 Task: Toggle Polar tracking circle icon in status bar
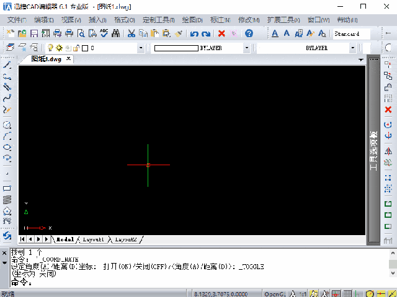pyautogui.click(x=370, y=294)
